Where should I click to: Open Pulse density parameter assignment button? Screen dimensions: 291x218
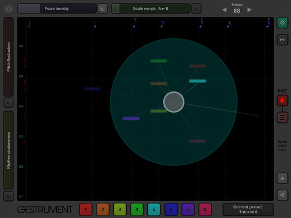(x=102, y=8)
